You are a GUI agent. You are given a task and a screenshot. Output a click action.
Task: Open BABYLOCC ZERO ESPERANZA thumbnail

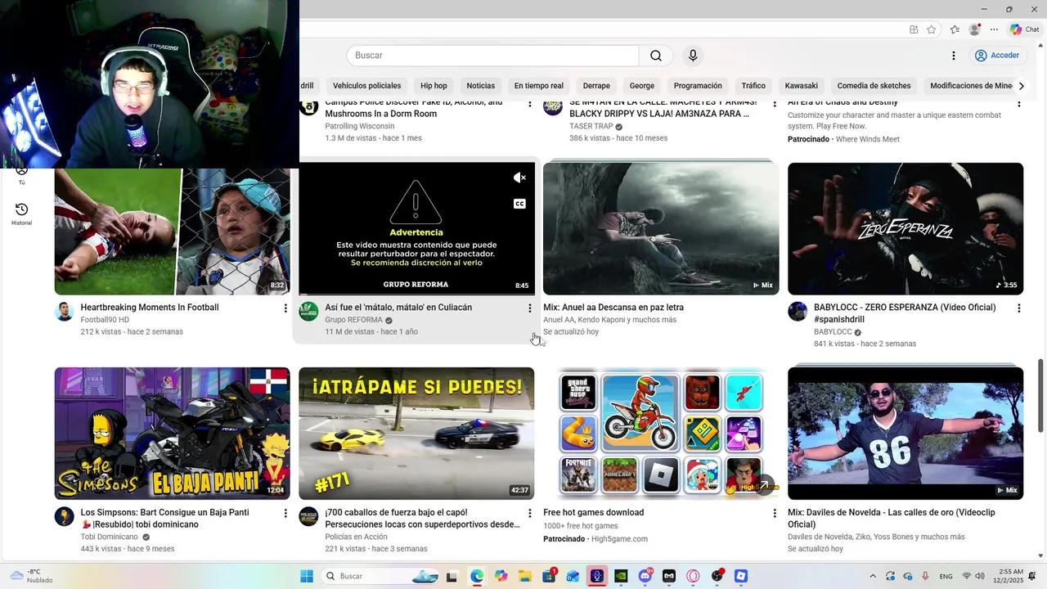905,229
